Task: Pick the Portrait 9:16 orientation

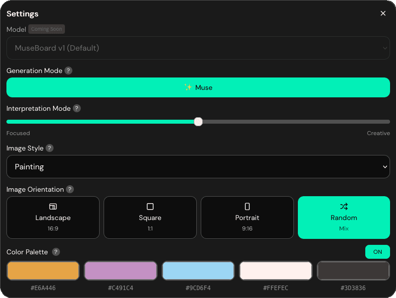Action: [247, 217]
